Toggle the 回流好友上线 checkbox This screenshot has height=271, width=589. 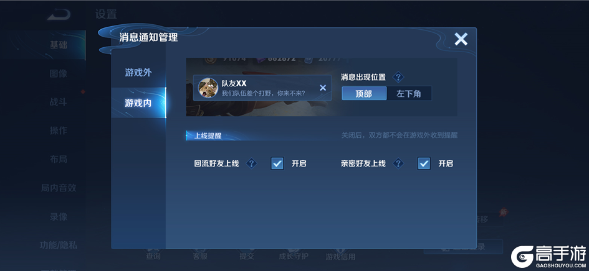277,163
